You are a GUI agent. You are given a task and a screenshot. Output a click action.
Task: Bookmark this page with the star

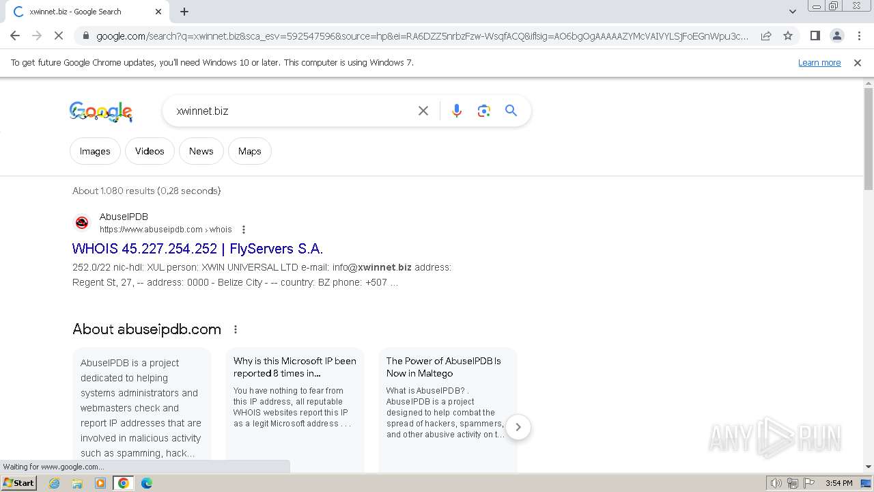[788, 36]
